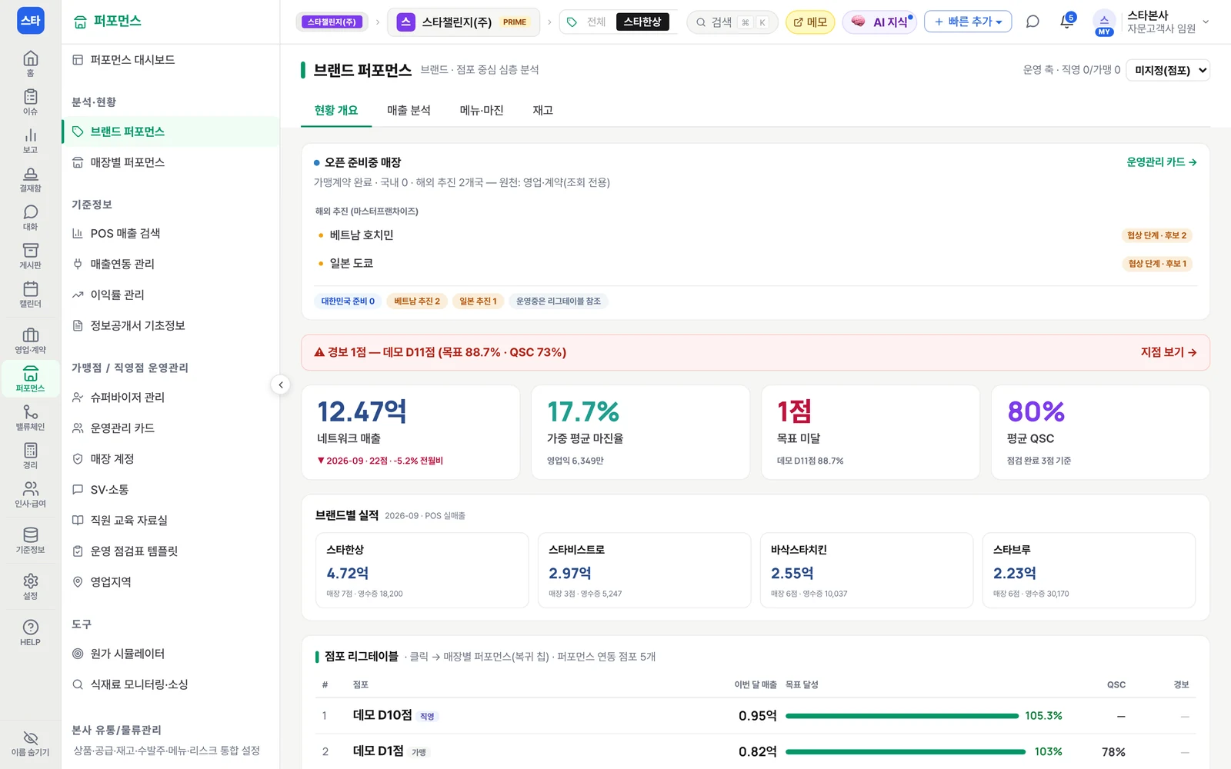Collapse the sidebar with the chevron handle

(281, 384)
